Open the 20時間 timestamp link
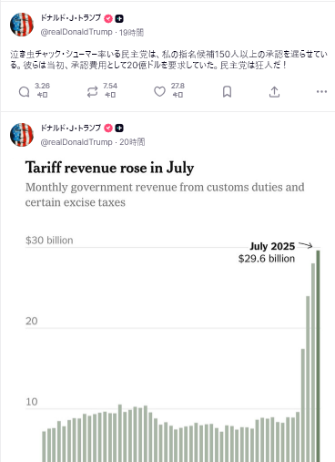Screen dimensions: 335x462 click(x=132, y=142)
